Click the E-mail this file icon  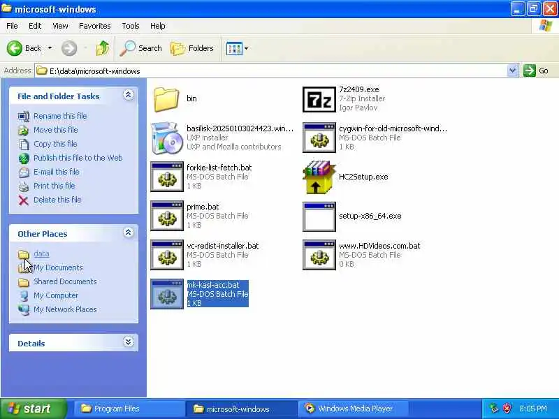click(24, 172)
